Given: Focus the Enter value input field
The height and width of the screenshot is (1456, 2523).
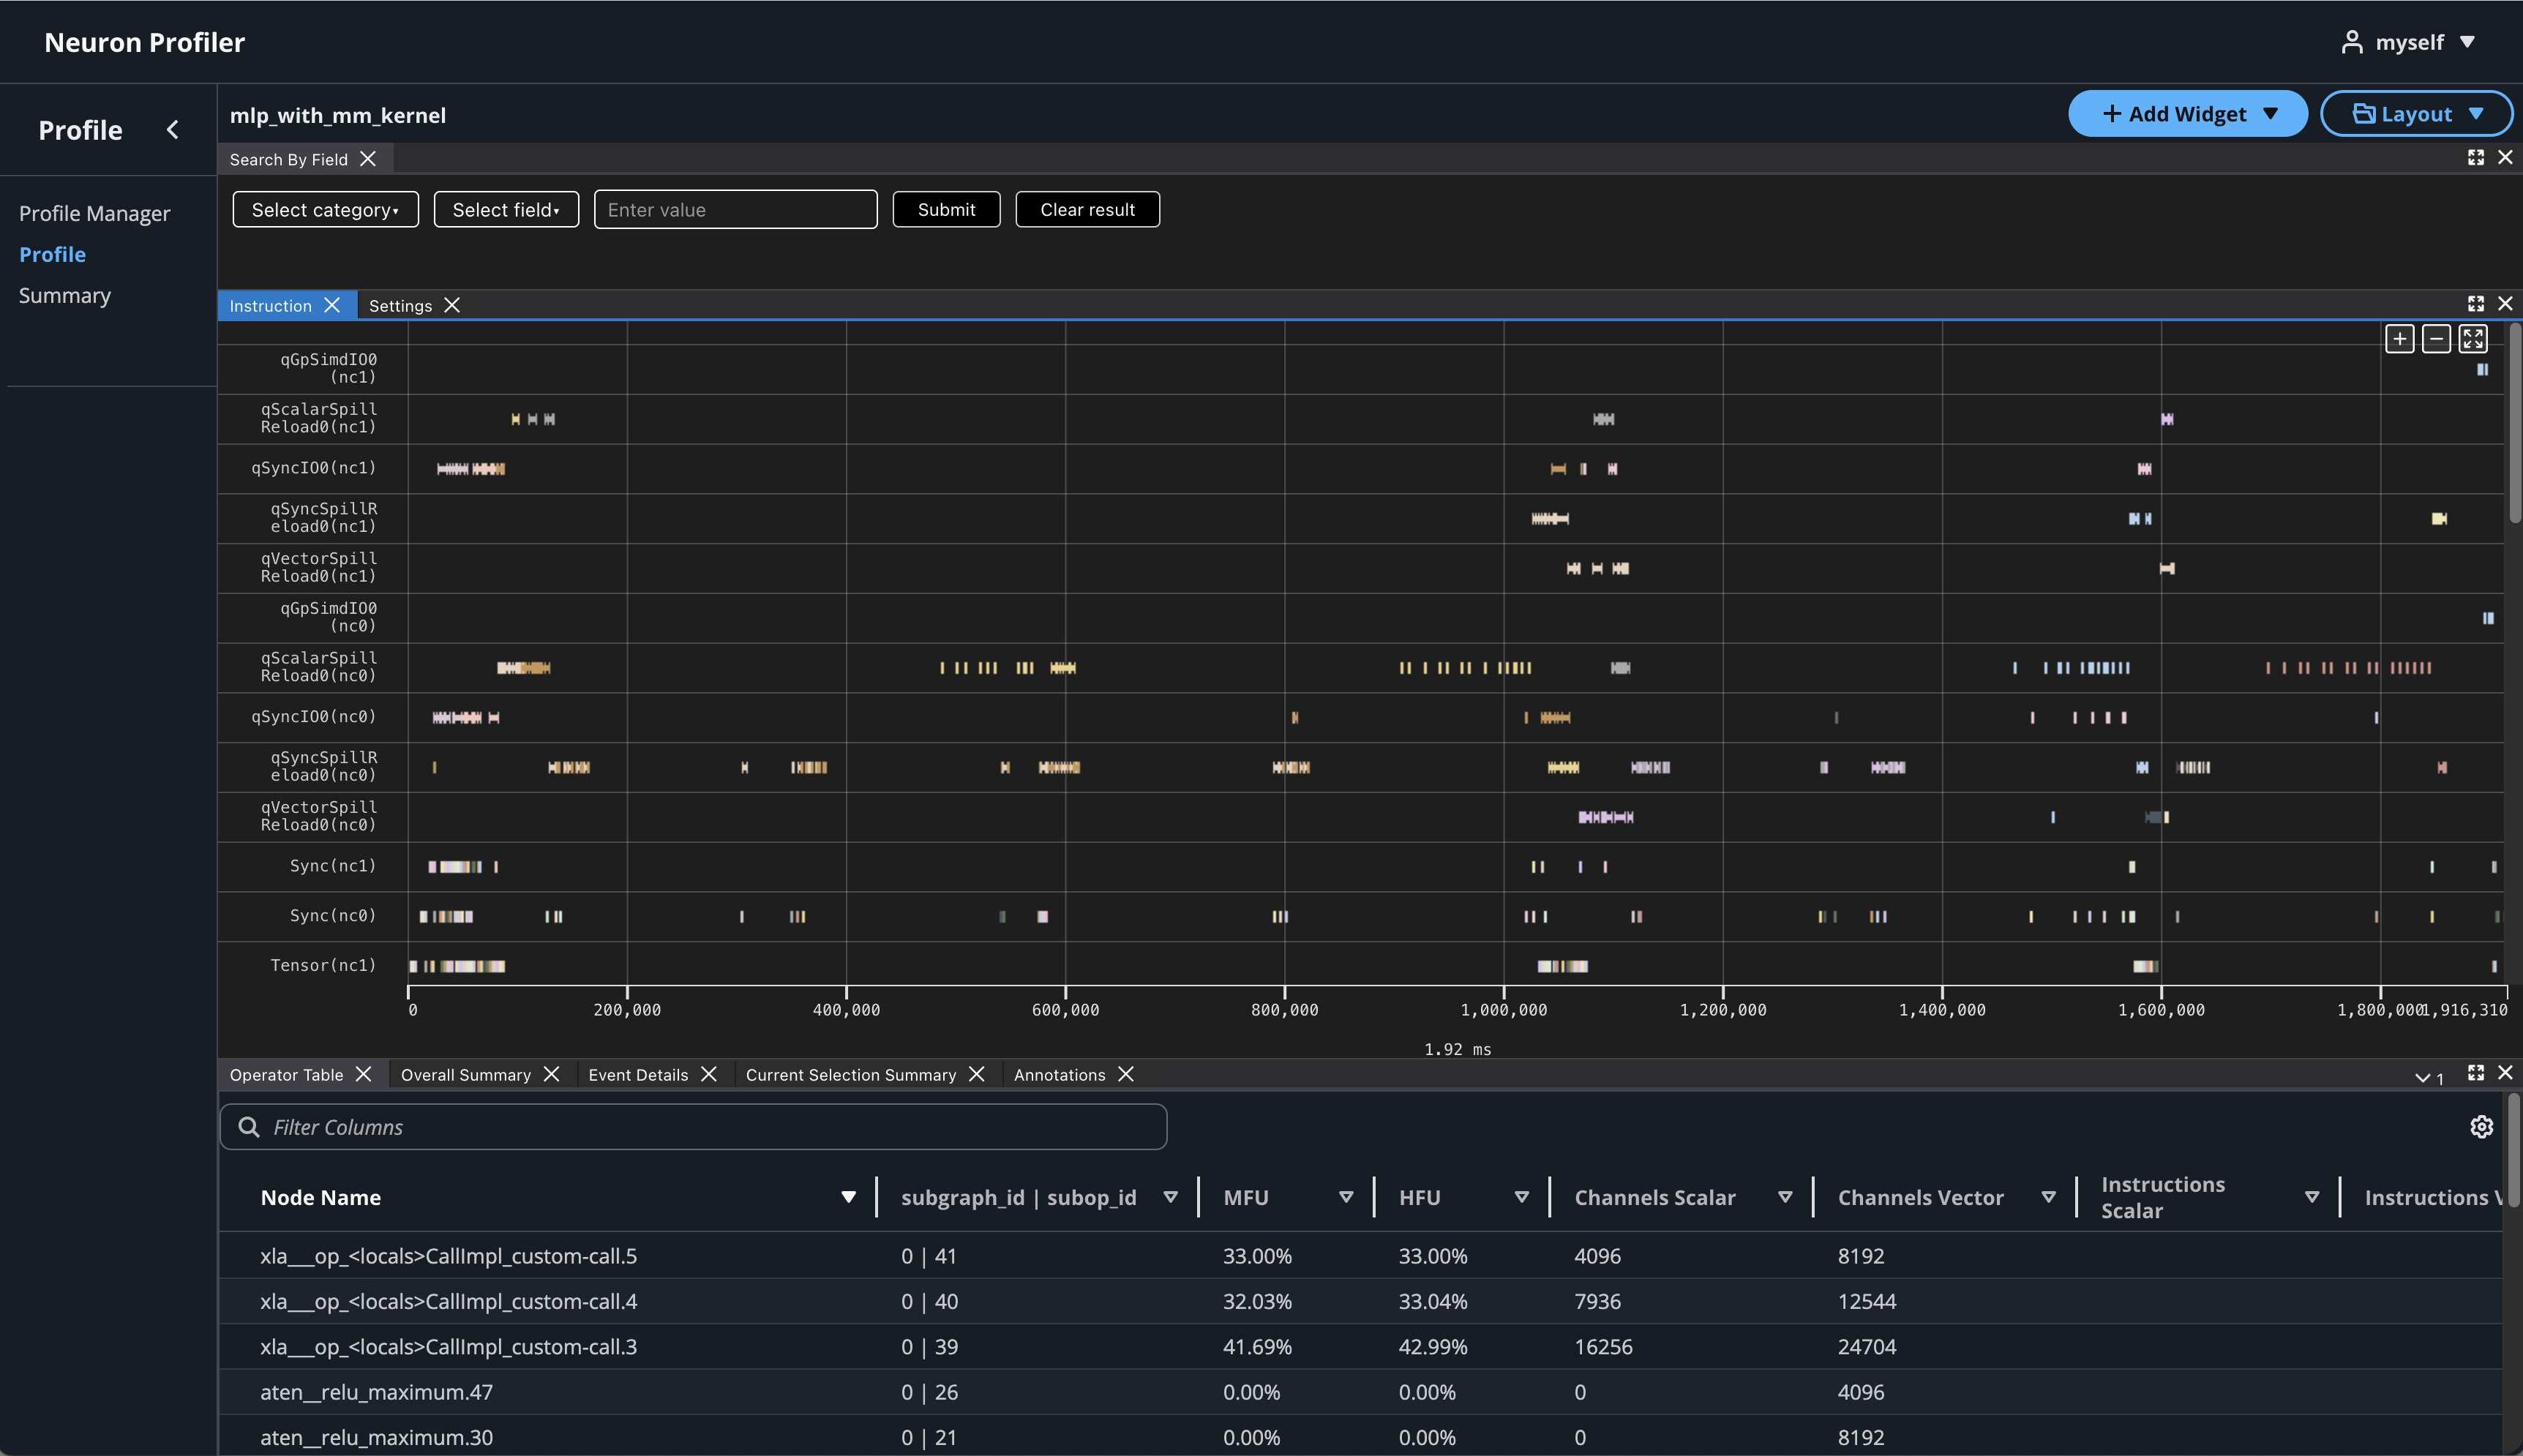Looking at the screenshot, I should pyautogui.click(x=735, y=210).
